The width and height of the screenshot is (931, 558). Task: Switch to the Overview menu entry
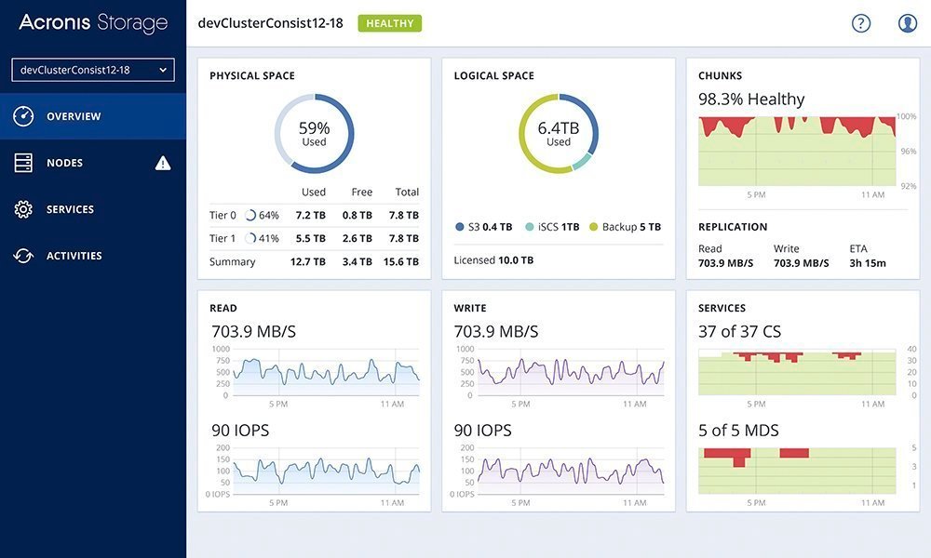(x=74, y=115)
